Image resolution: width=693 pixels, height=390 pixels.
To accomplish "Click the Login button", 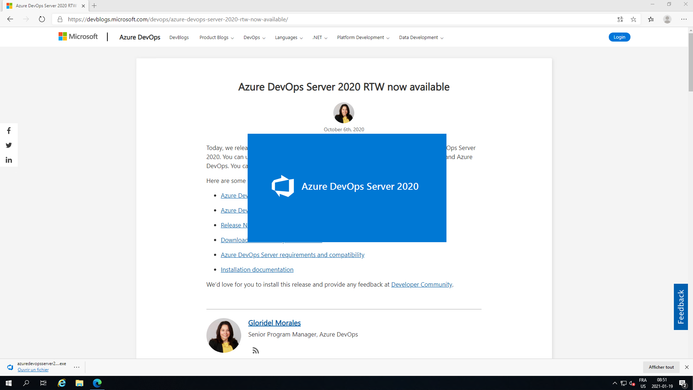I will click(619, 37).
